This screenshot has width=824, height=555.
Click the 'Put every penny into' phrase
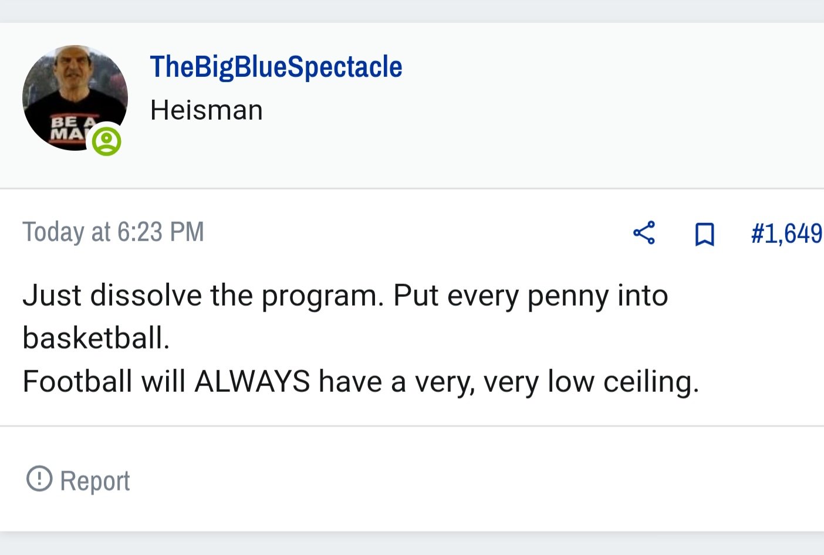(531, 295)
